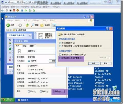
Task: Click the Up folder icon in Explorer
Action: click(27, 25)
